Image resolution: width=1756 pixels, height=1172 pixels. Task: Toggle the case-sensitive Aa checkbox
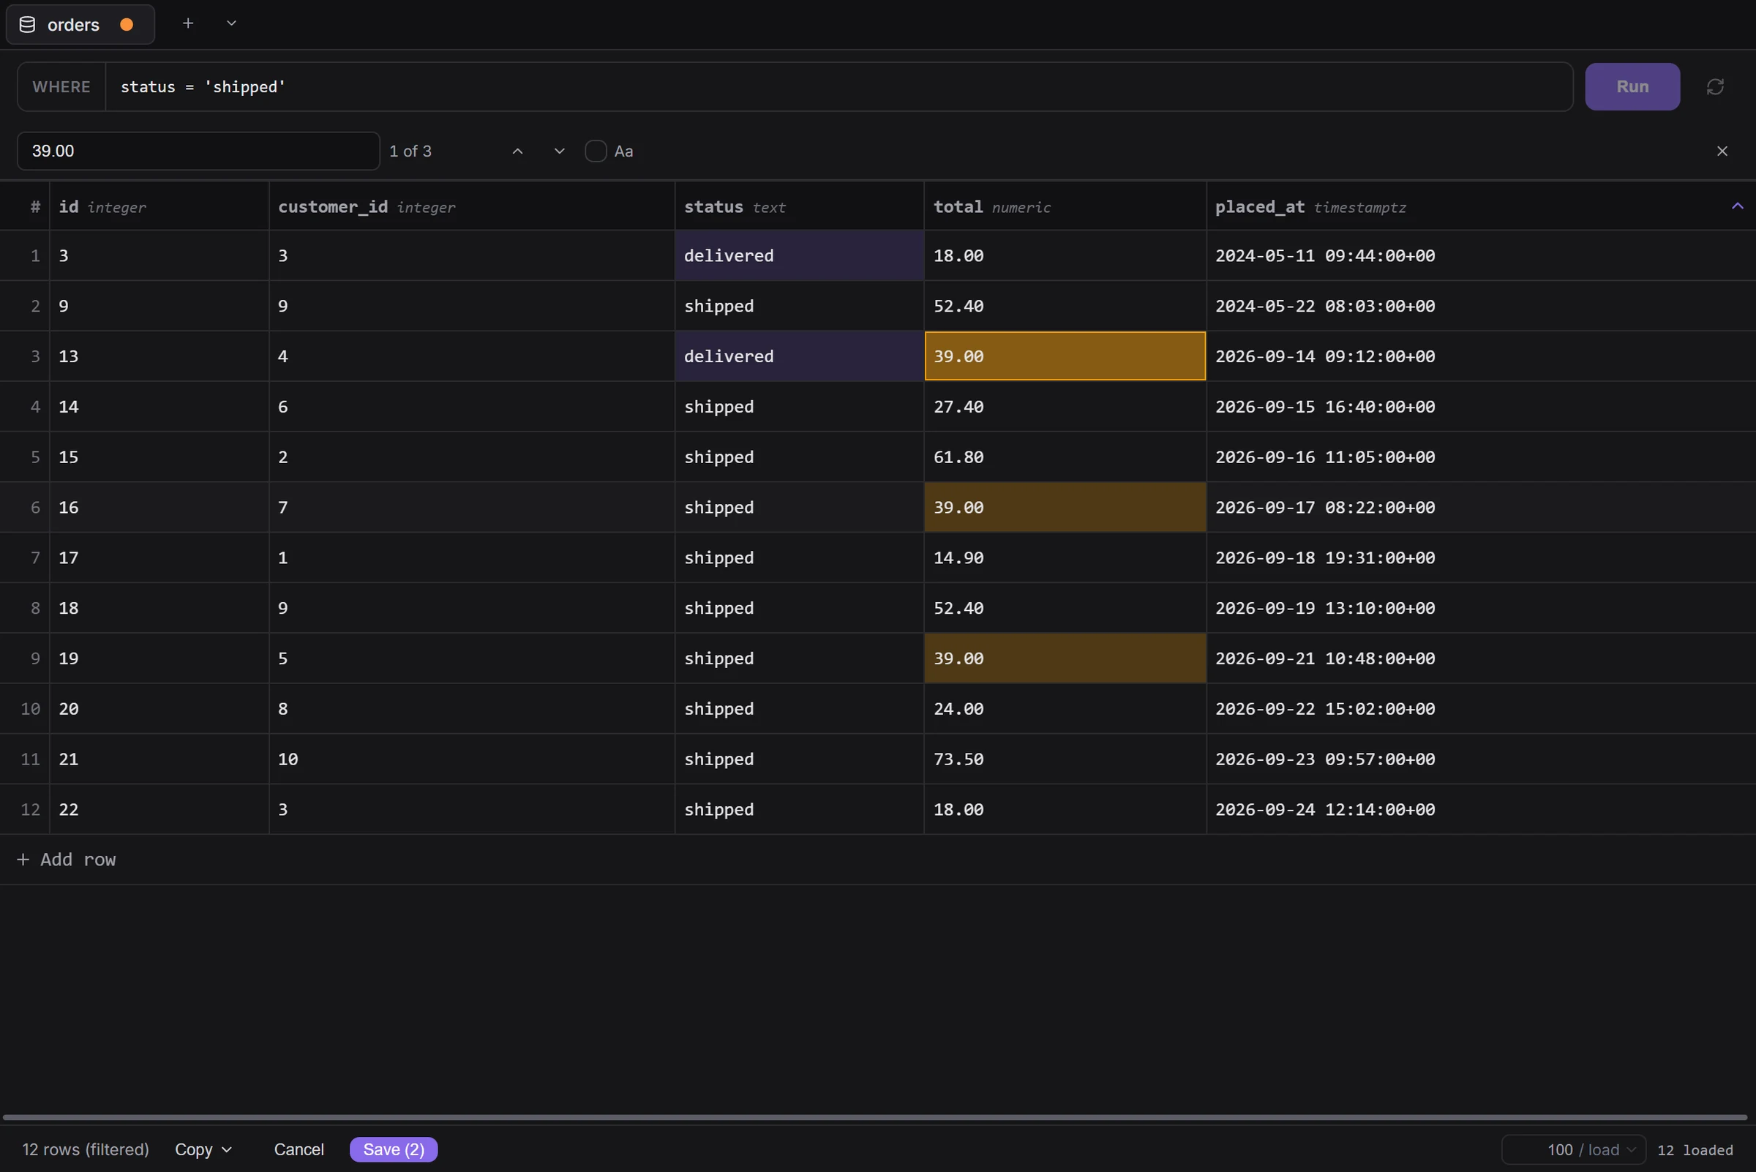point(596,151)
